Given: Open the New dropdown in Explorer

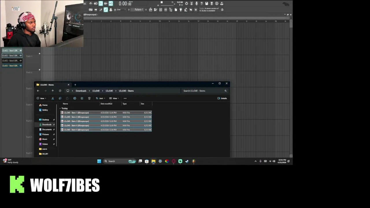Looking at the screenshot, I should [x=41, y=98].
